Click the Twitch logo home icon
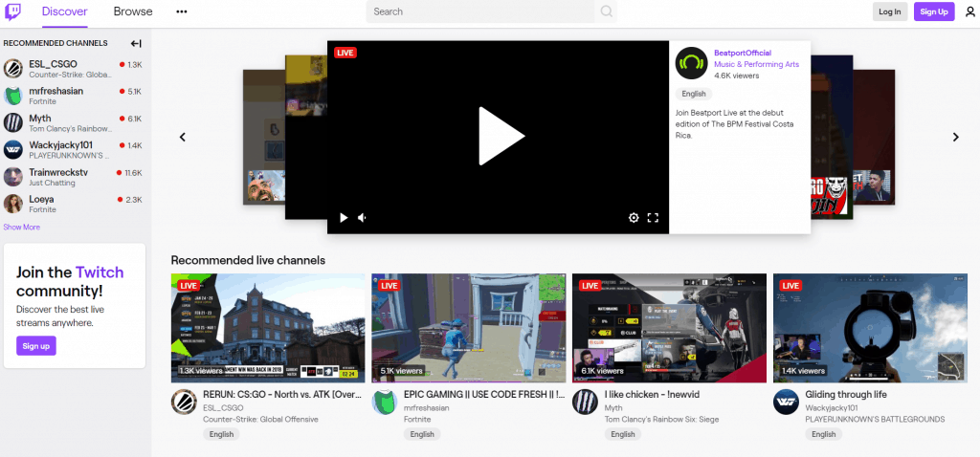Screen dimensions: 980x457 13,11
